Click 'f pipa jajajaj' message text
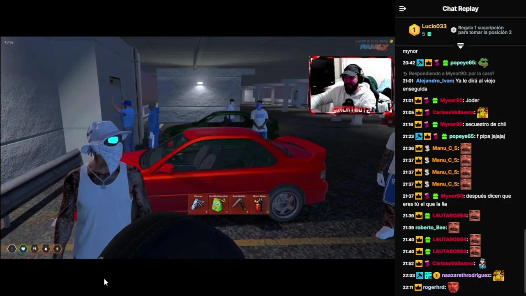Viewport: 526px width, 296px height. (491, 136)
